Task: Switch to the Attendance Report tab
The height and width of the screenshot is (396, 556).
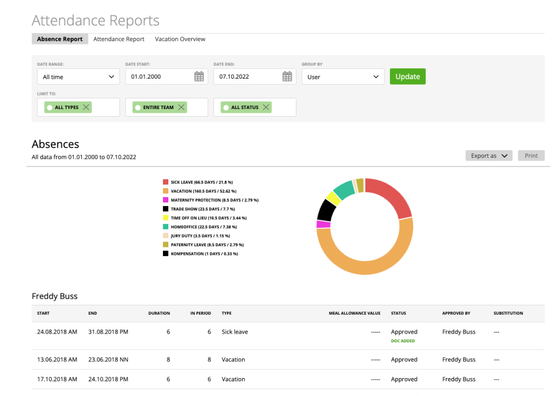Action: click(119, 39)
